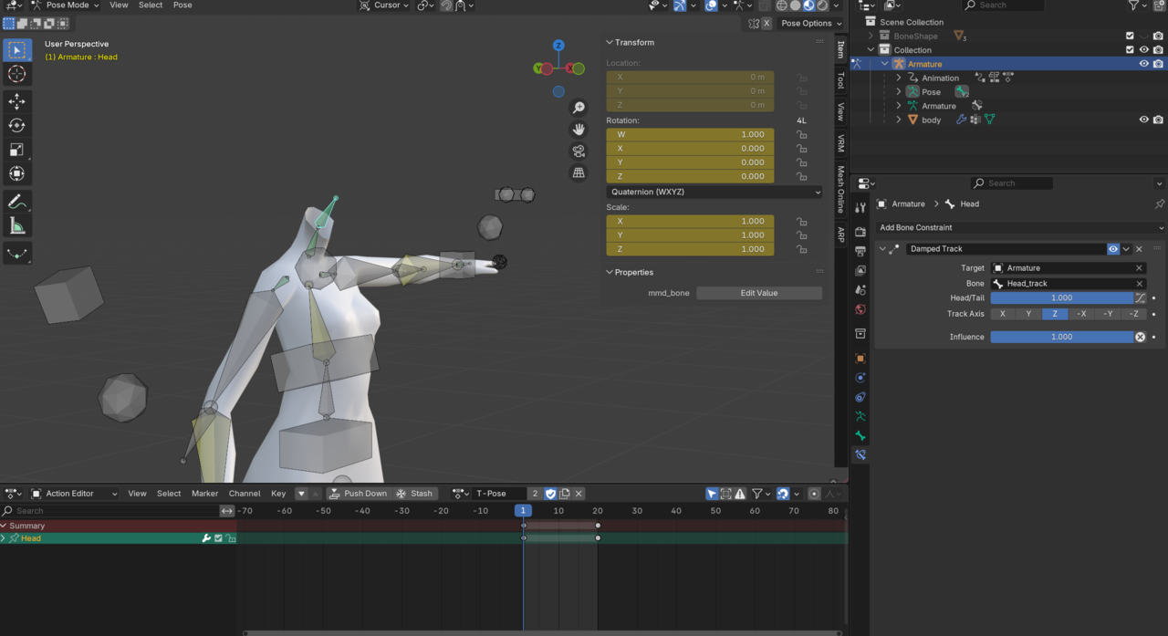The height and width of the screenshot is (636, 1168).
Task: Select the Cursor tool in the viewport toolbar
Action: 16,74
